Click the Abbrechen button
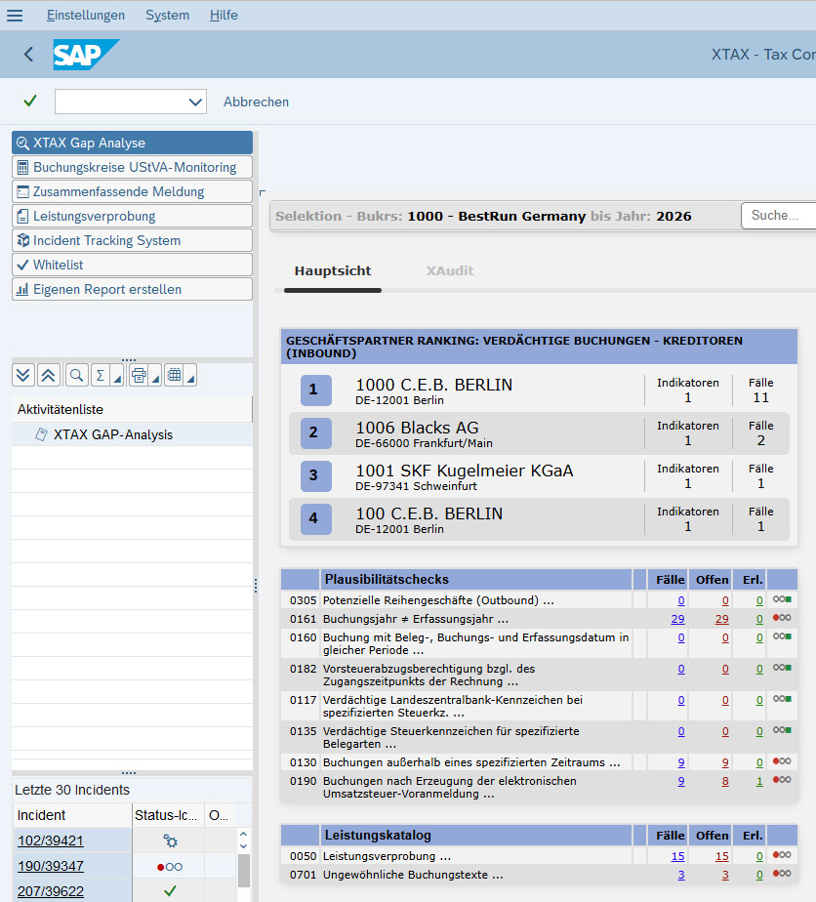816x902 pixels. pyautogui.click(x=256, y=102)
